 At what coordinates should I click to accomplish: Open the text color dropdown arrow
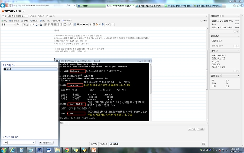(38, 24)
